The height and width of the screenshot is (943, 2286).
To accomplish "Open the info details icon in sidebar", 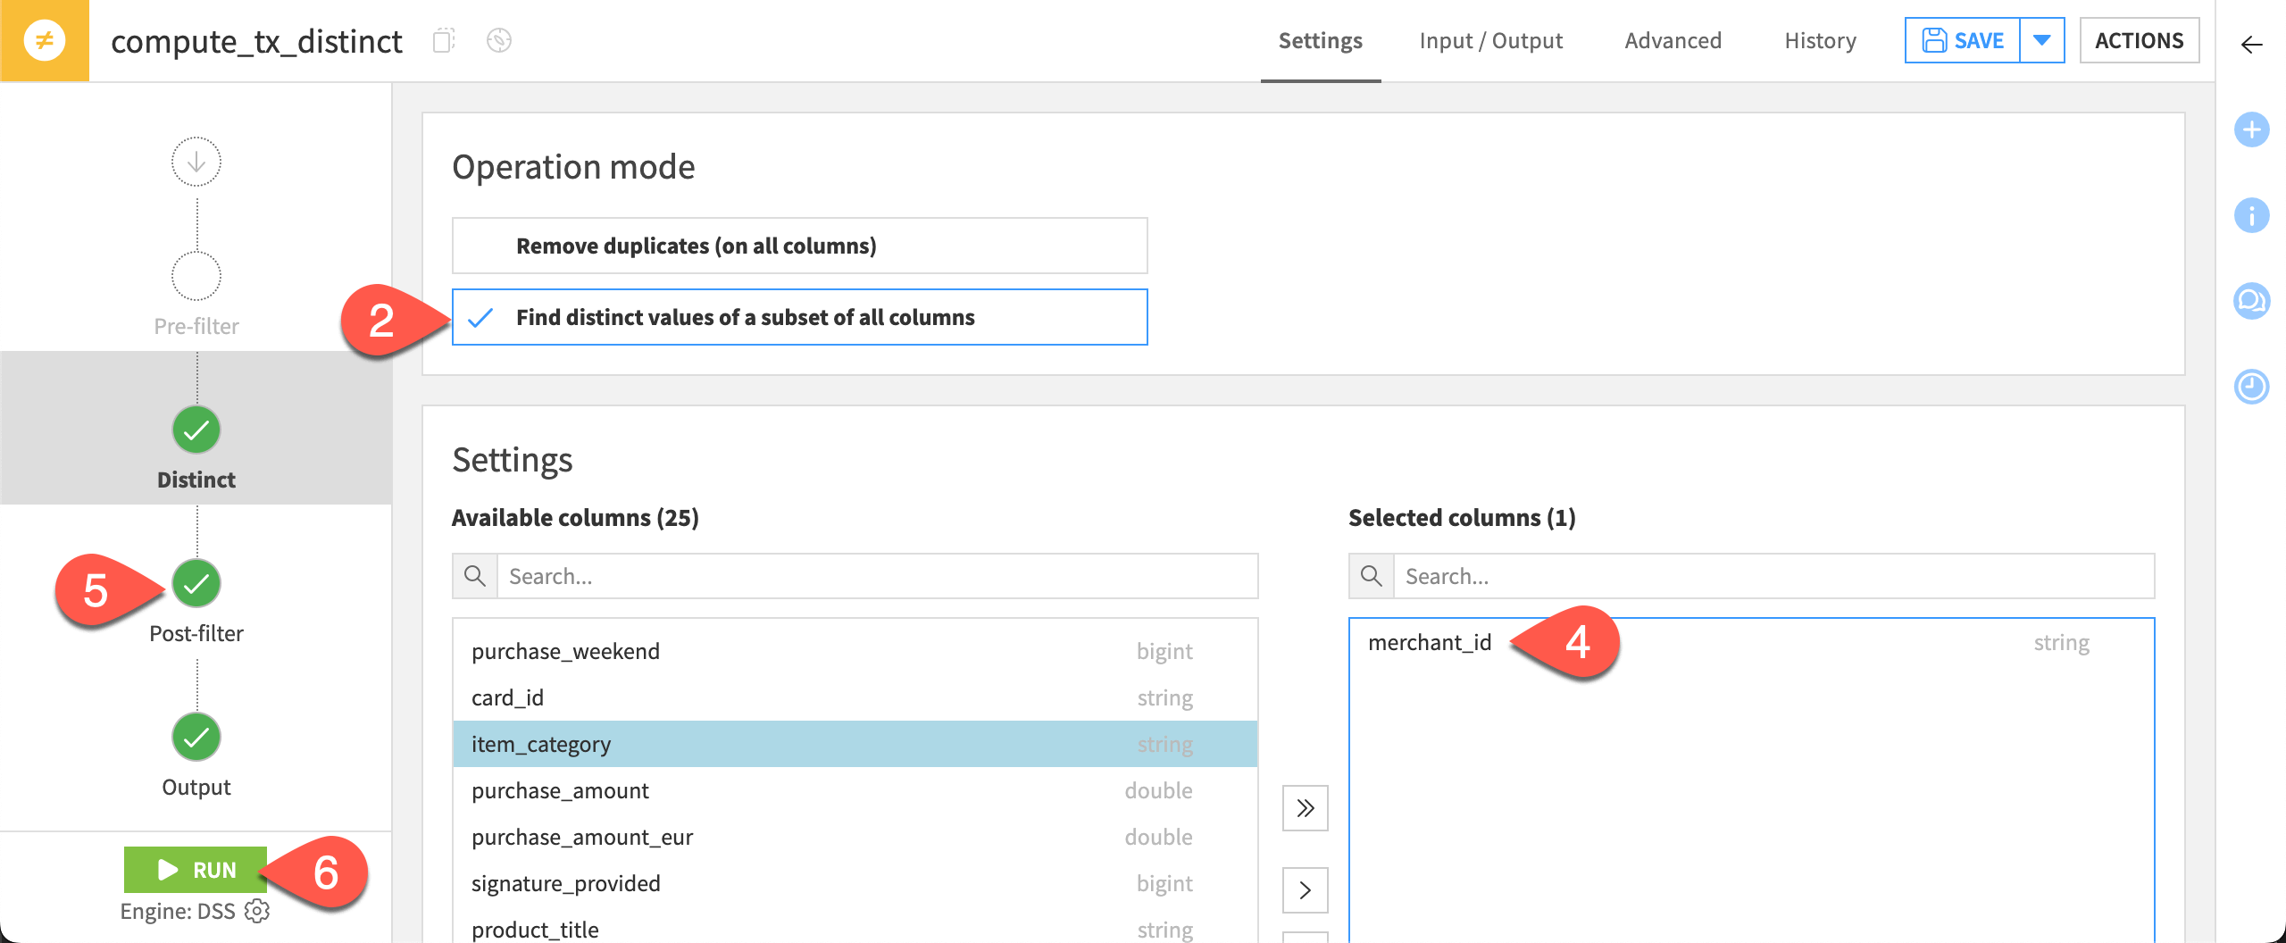I will point(2251,215).
